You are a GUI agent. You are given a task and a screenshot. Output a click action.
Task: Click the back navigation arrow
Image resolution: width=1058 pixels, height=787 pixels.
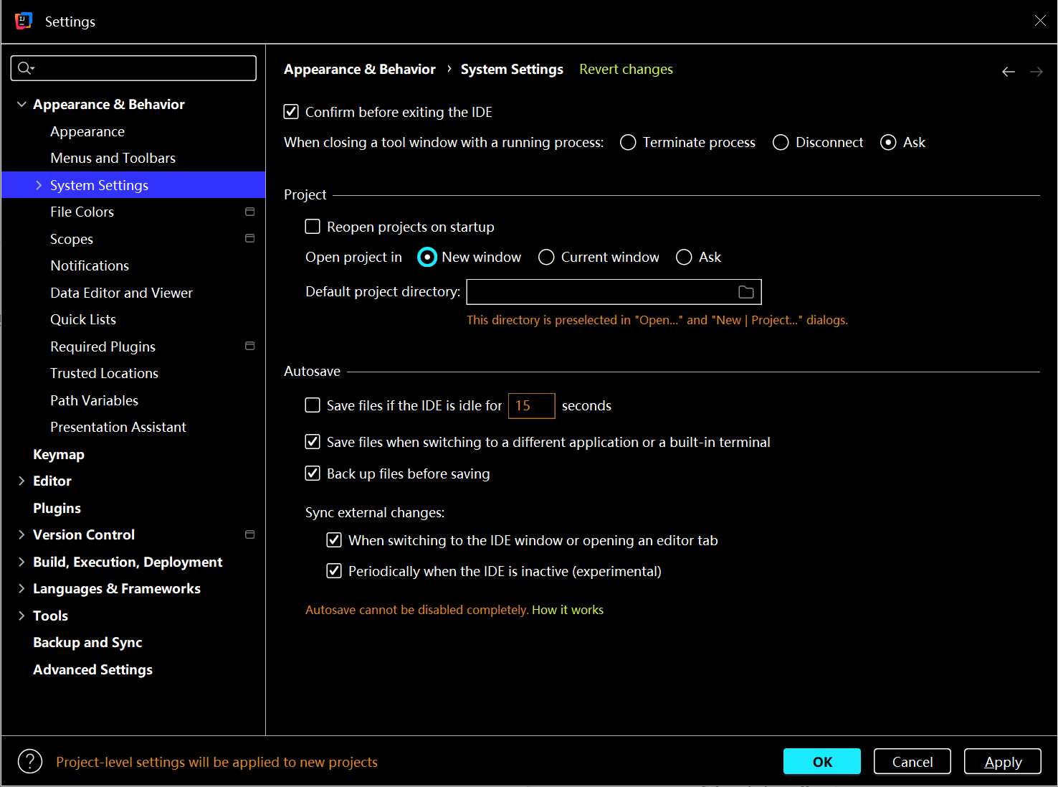[1008, 72]
